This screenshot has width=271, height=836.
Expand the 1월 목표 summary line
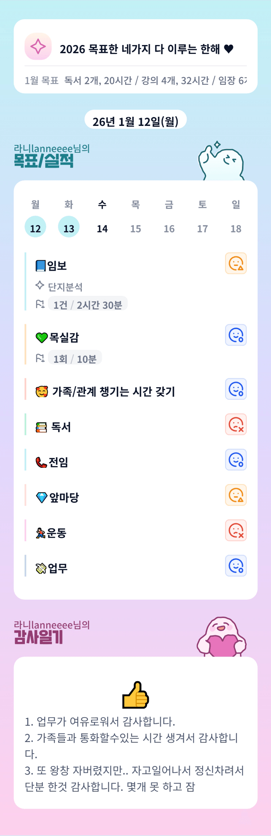136,80
